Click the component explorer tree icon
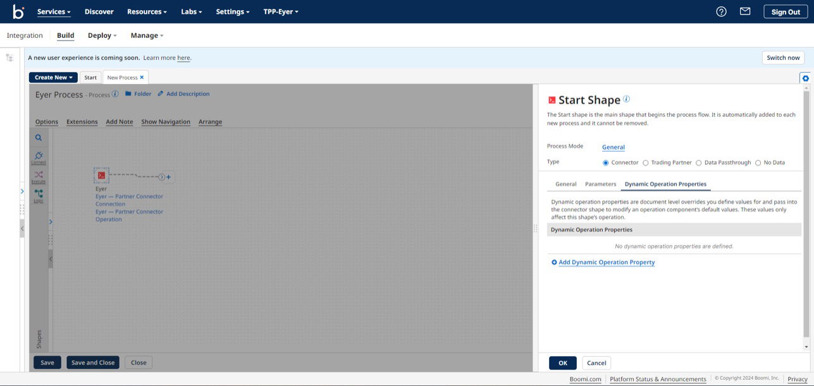Screen dimensions: 814x386 pyautogui.click(x=9, y=57)
